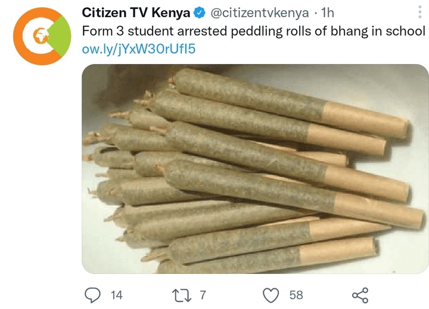Open the Citizen TV Kenya profile avatar

42,36
